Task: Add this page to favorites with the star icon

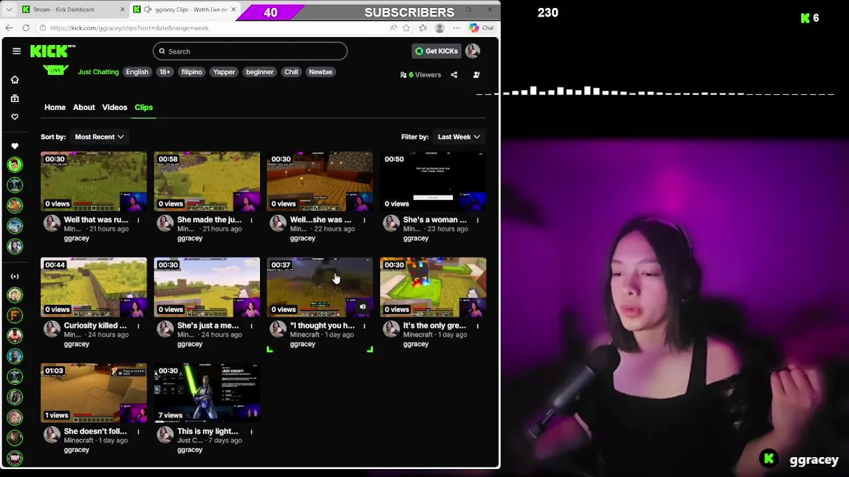Action: coord(406,28)
